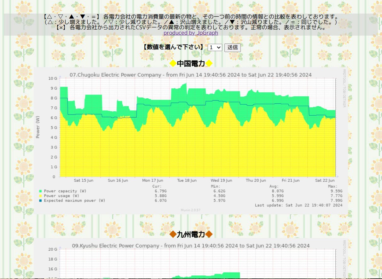Click the current usage value 5.88G
382x279 pixels.
(x=160, y=196)
